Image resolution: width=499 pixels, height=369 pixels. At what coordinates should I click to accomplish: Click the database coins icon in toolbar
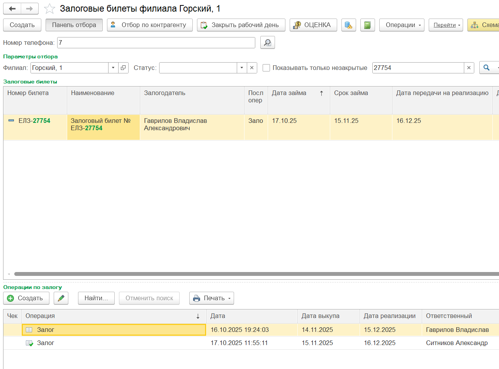348,25
